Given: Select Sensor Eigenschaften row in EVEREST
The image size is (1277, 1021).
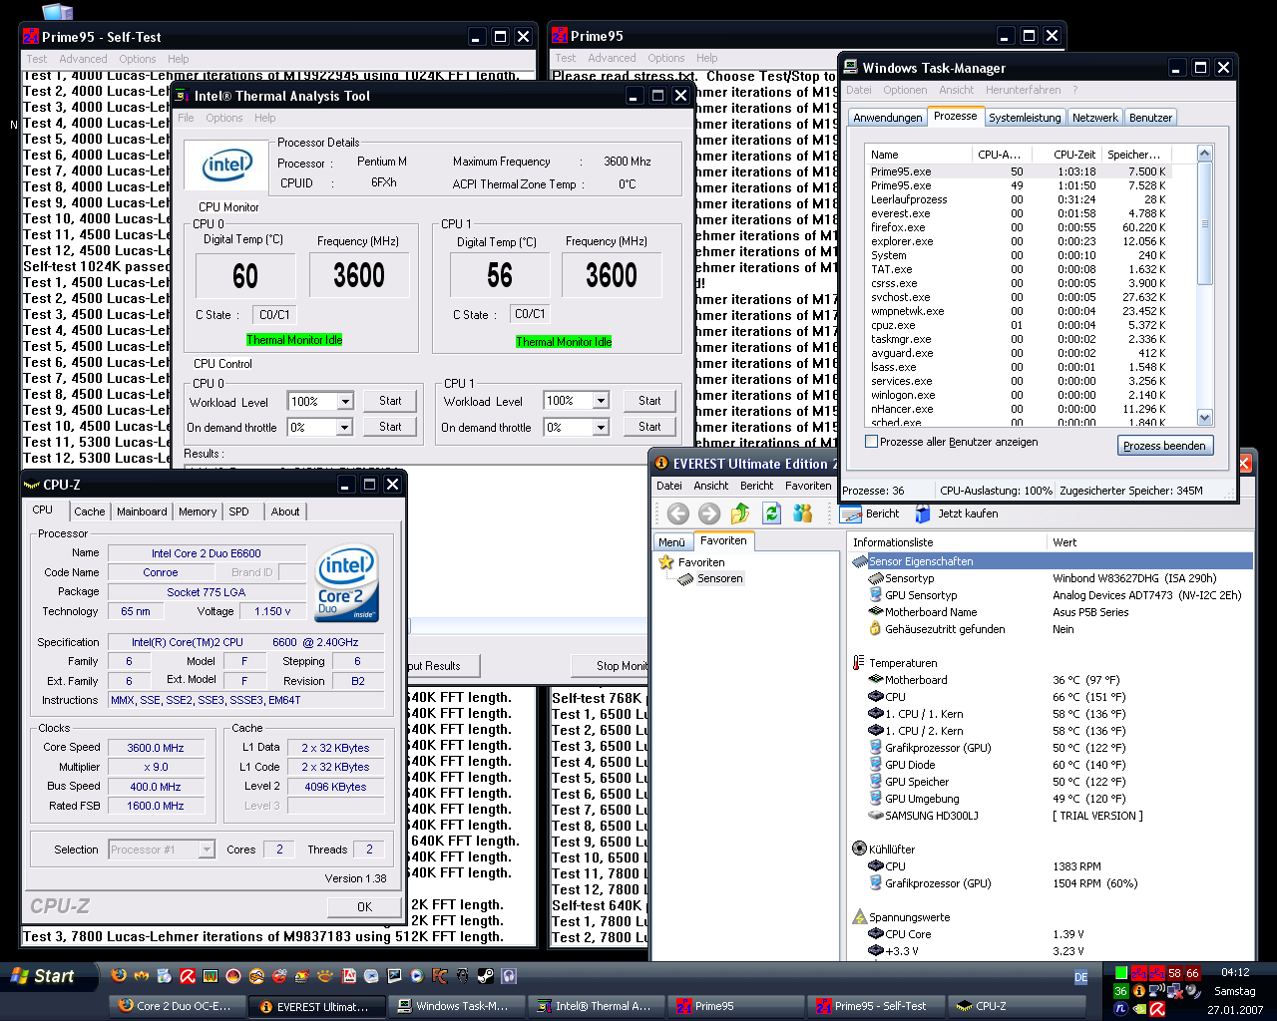Looking at the screenshot, I should tap(1052, 561).
